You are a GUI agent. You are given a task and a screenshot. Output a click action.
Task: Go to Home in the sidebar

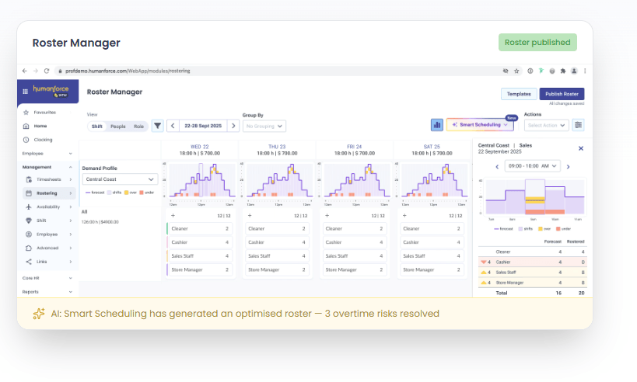(x=40, y=126)
